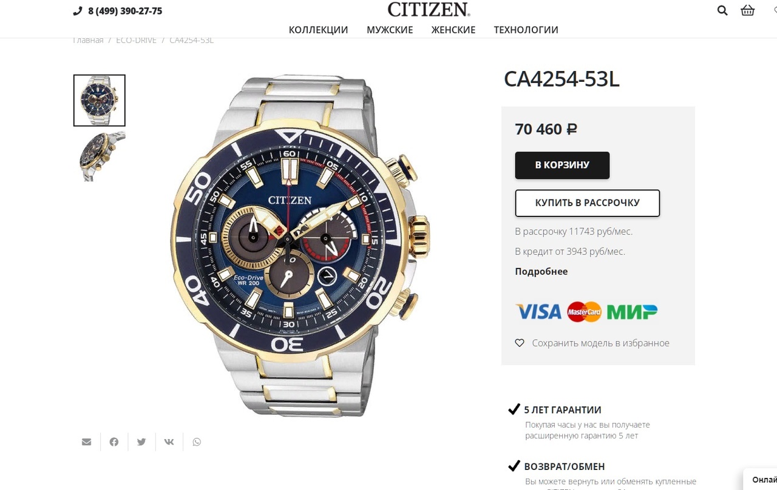This screenshot has height=490, width=777.
Task: Open the ТЕХНОЛОГИИ menu item
Action: pyautogui.click(x=526, y=30)
